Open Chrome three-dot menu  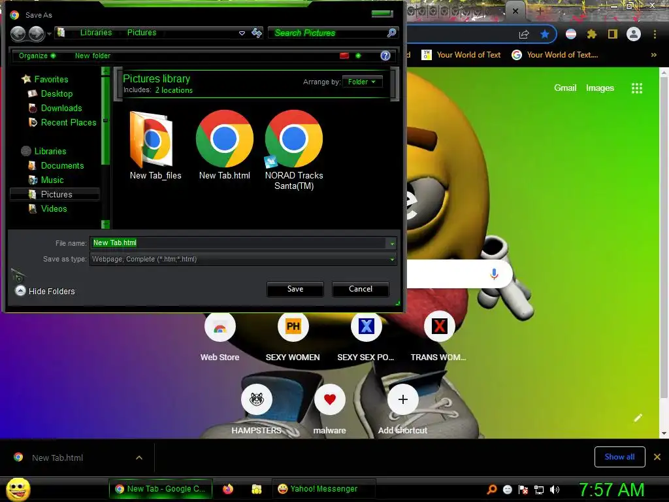pos(655,34)
